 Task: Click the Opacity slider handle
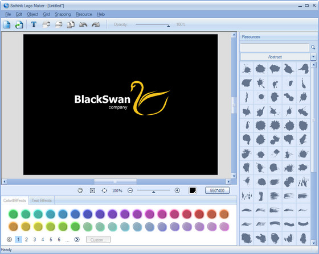coord(168,26)
